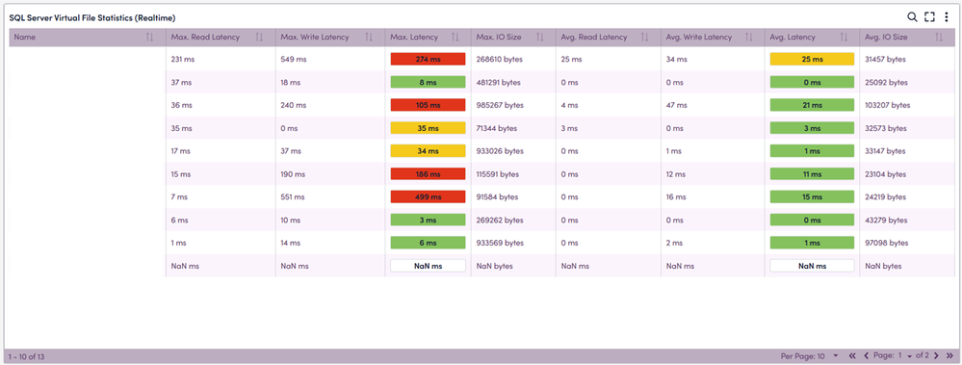Sort by Max. IO Size arrows

pos(540,38)
